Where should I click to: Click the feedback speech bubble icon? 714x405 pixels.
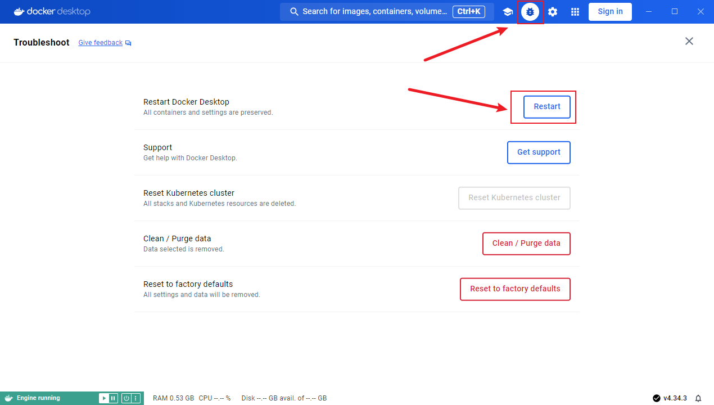[128, 43]
